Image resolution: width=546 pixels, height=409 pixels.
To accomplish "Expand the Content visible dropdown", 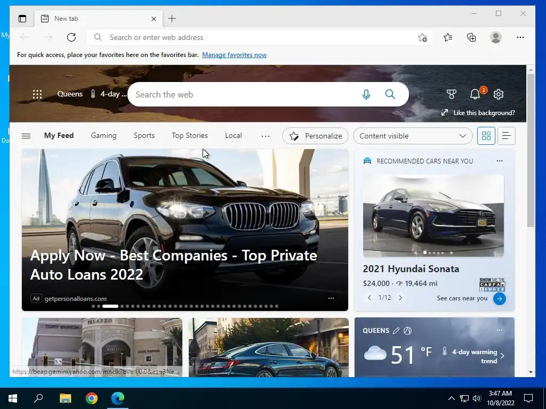I will 413,136.
